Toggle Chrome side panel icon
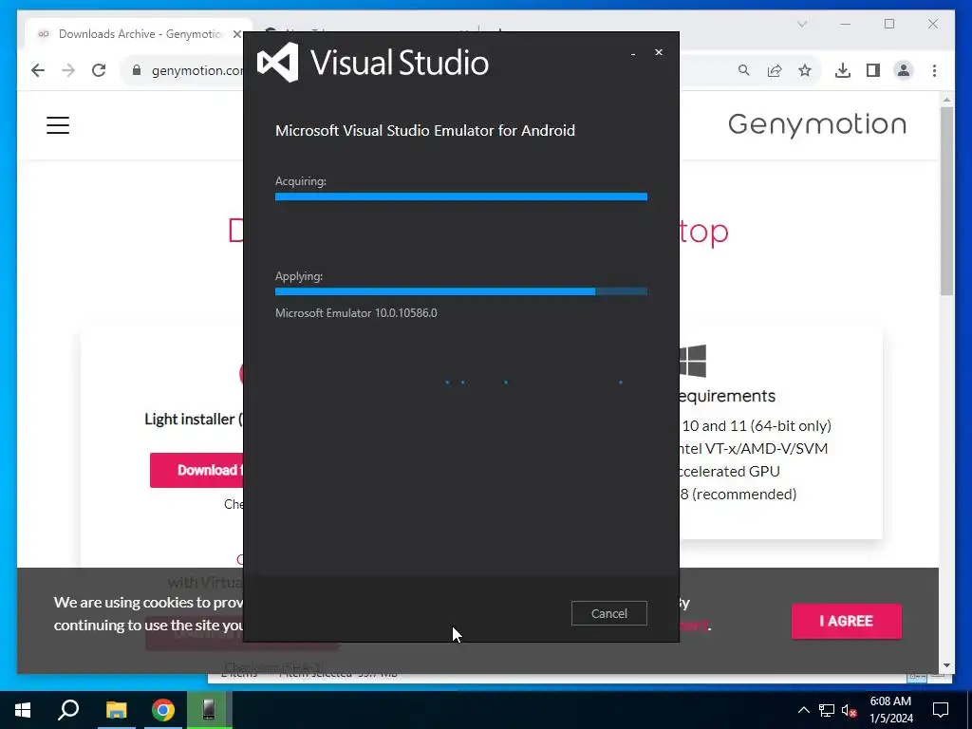Viewport: 972px width, 729px height. pos(873,70)
